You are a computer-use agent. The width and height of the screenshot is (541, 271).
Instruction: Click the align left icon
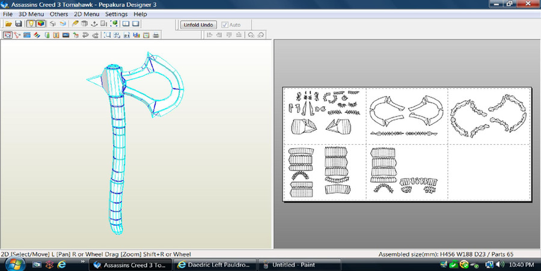point(209,35)
